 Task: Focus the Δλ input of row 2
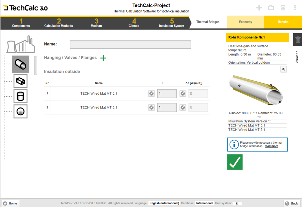198,107
